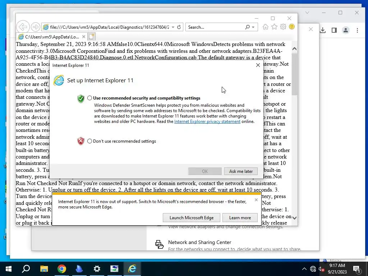Click the muted volume tray icon
368x276 pixels.
point(321,269)
